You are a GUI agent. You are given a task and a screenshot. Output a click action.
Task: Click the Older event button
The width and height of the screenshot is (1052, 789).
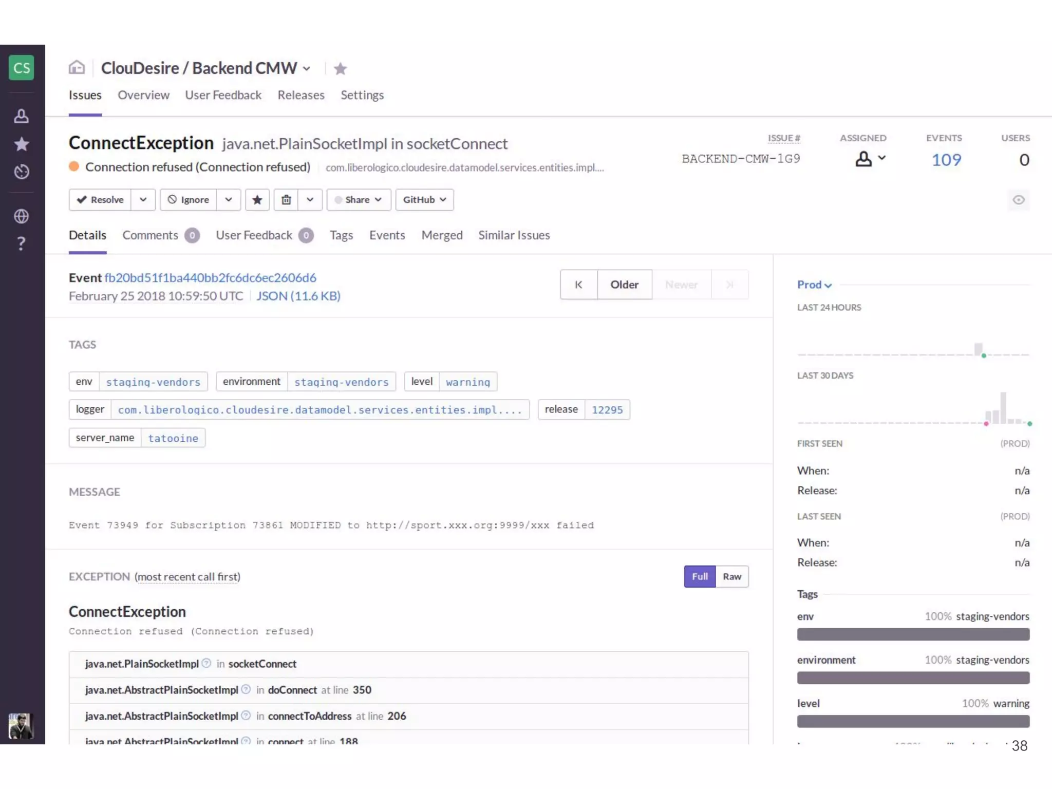click(624, 285)
